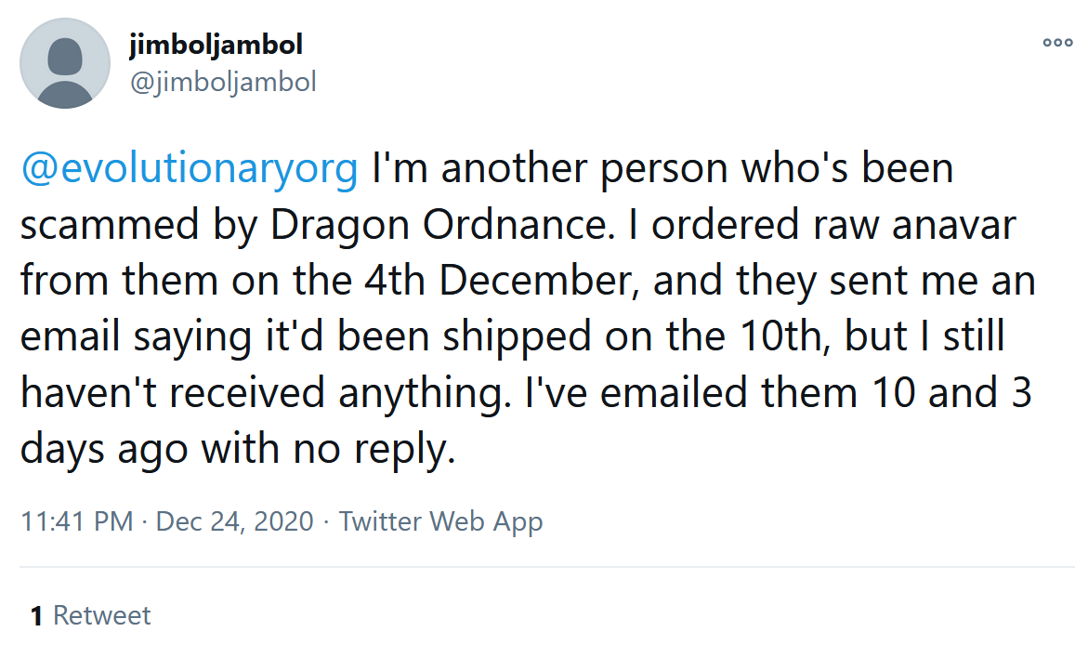Click "I'm another person" in the tweet
This screenshot has width=1088, height=645.
pyautogui.click(x=523, y=170)
